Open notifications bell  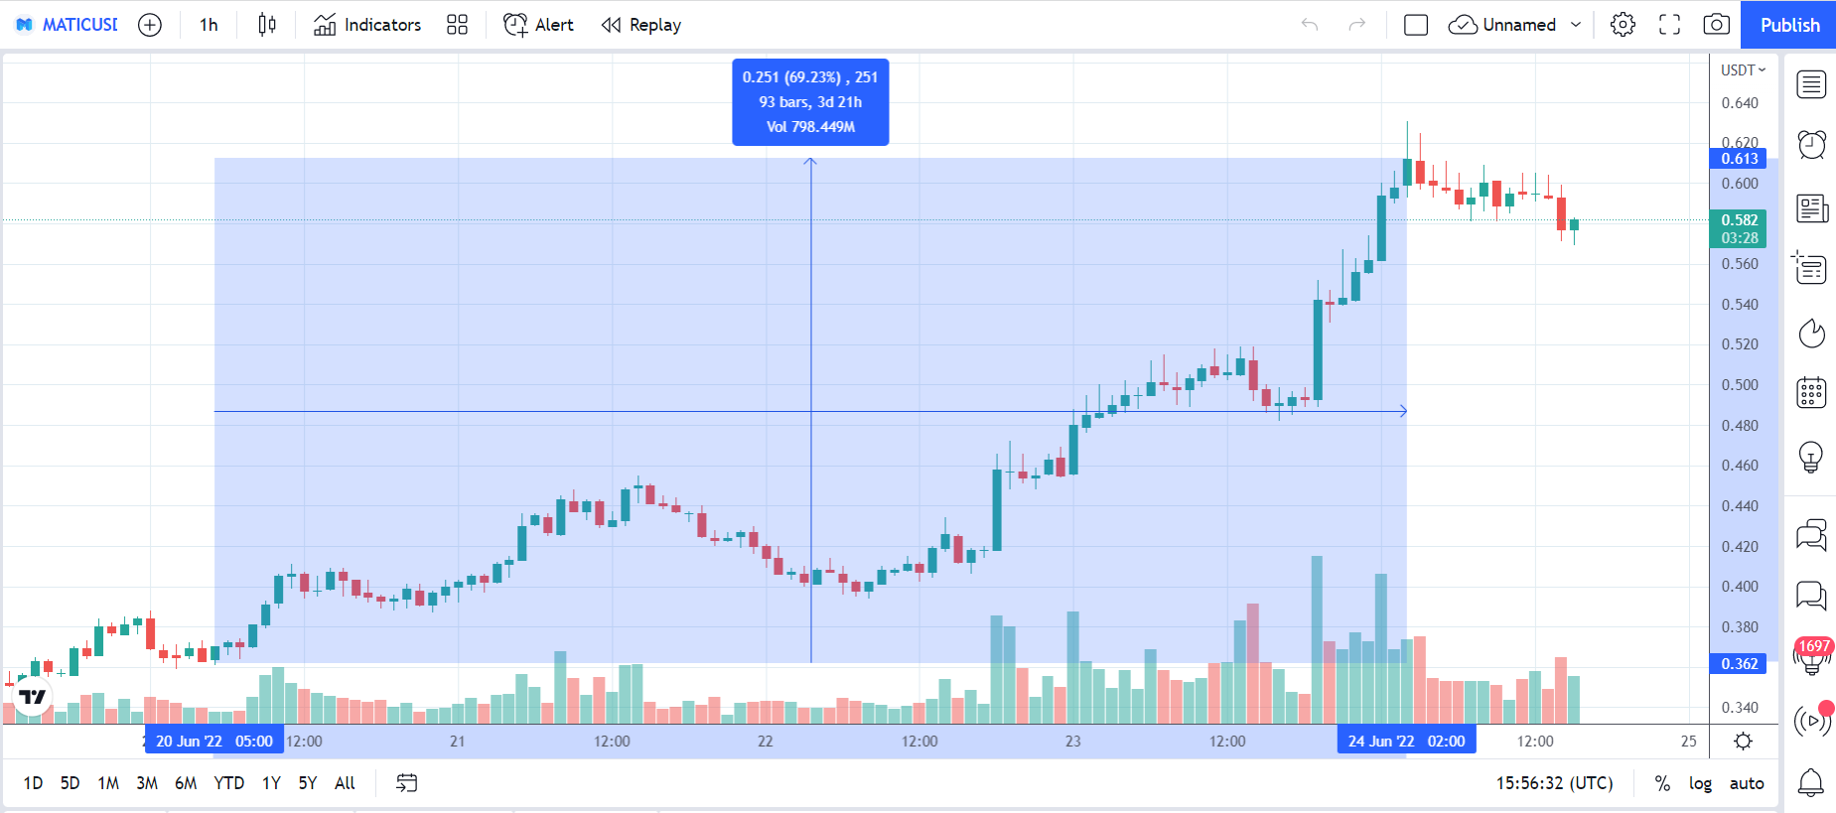tap(1811, 783)
